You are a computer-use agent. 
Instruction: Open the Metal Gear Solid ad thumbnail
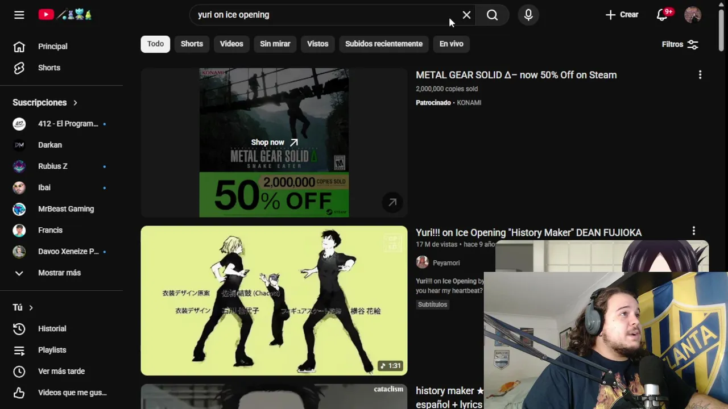coord(274,143)
